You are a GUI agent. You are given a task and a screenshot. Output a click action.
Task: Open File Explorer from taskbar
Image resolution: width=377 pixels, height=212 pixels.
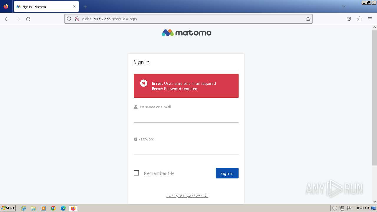(x=33, y=208)
